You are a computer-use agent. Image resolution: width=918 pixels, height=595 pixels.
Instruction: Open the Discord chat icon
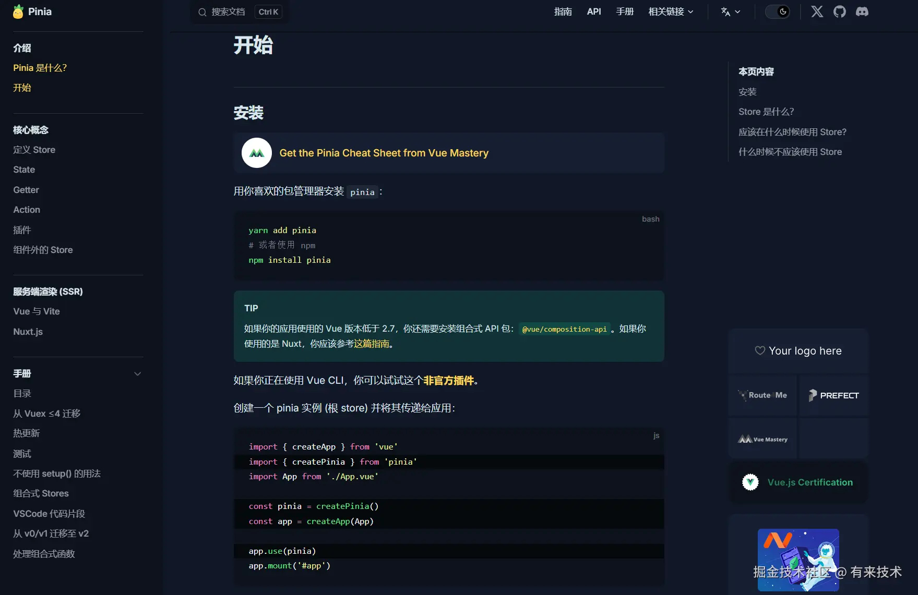click(x=862, y=11)
